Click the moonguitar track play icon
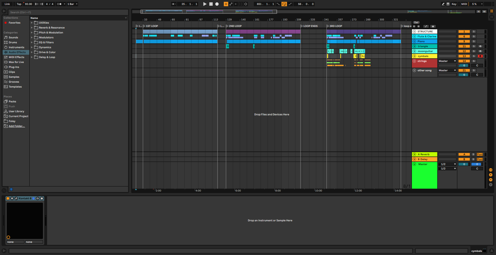Screen dimensions: 496x255 [414, 51]
